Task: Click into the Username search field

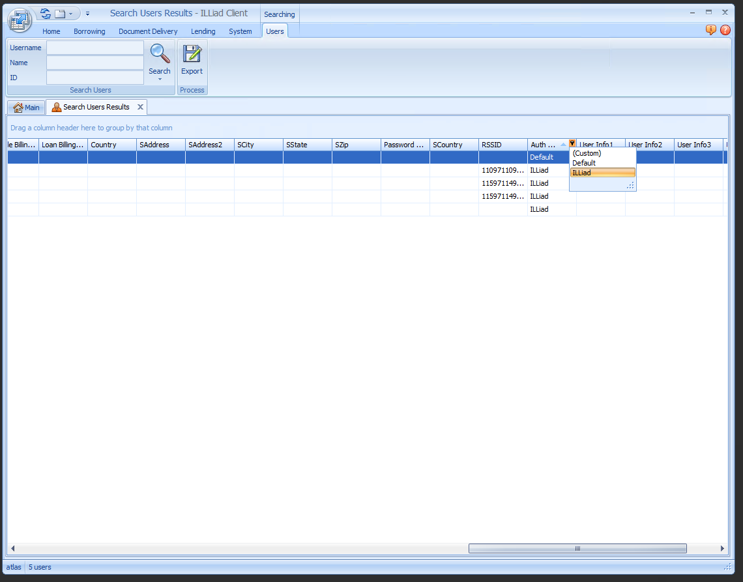Action: pos(95,48)
